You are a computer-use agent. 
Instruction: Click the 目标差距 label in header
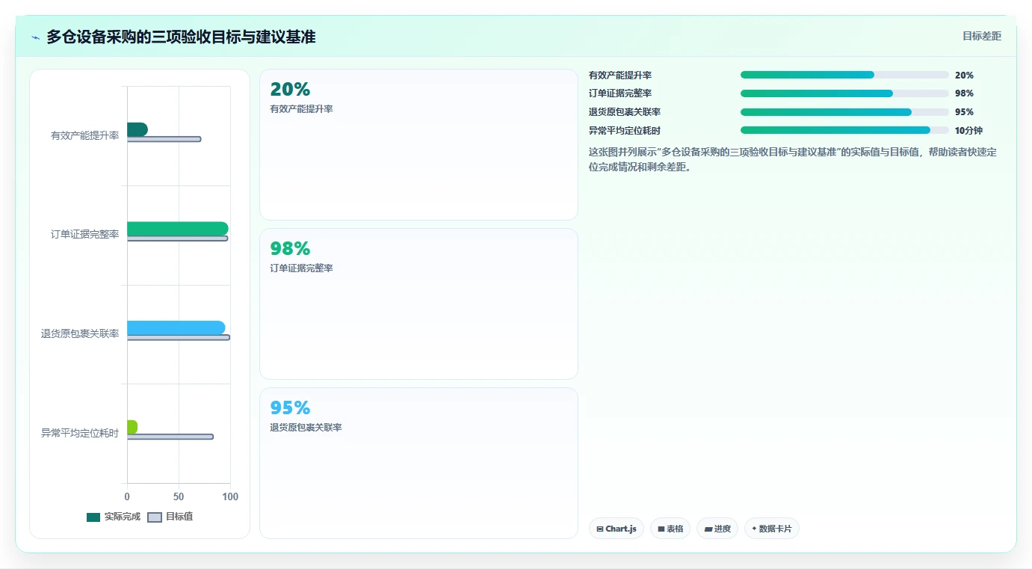pyautogui.click(x=981, y=36)
